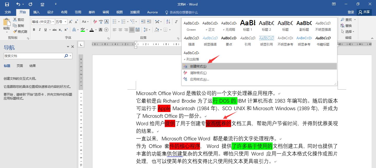Click the multilevel list icon

click(133, 22)
